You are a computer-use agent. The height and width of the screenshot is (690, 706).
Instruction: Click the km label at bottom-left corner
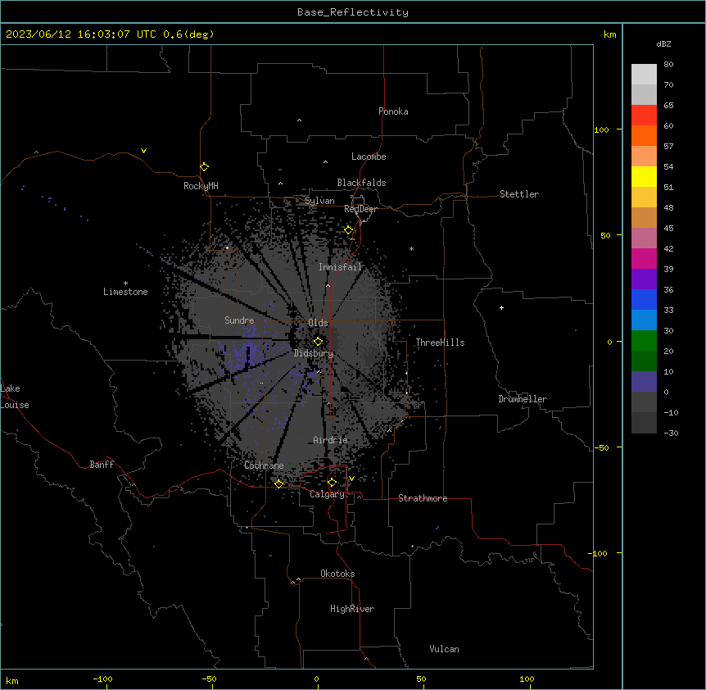click(x=12, y=681)
